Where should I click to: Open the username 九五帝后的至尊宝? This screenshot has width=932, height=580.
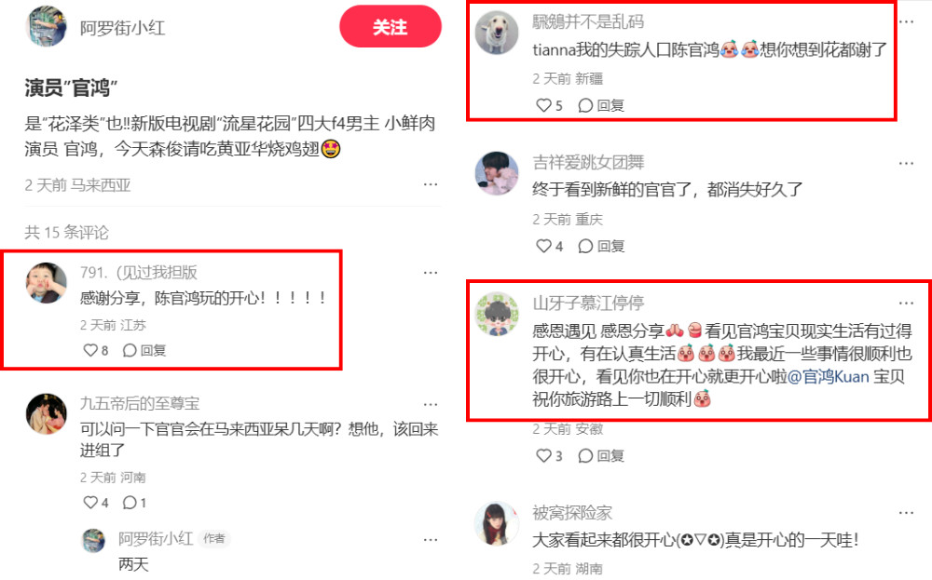pos(140,404)
